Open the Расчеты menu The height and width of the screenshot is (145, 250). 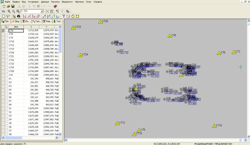[55, 2]
